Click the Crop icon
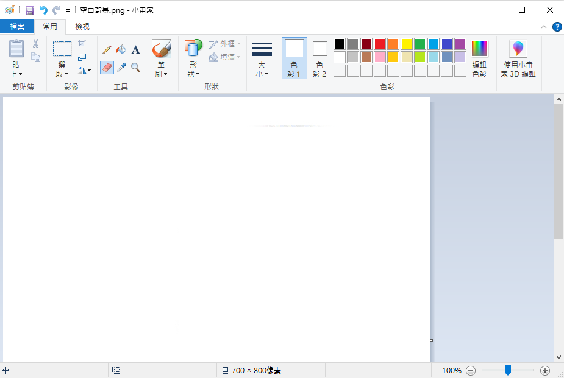The width and height of the screenshot is (564, 378). coord(82,44)
